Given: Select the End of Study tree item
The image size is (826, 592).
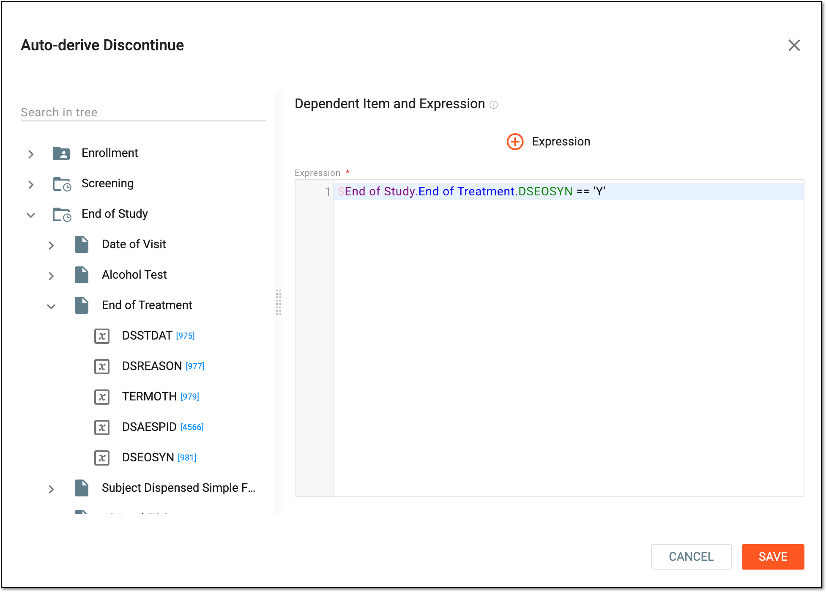Looking at the screenshot, I should point(115,214).
